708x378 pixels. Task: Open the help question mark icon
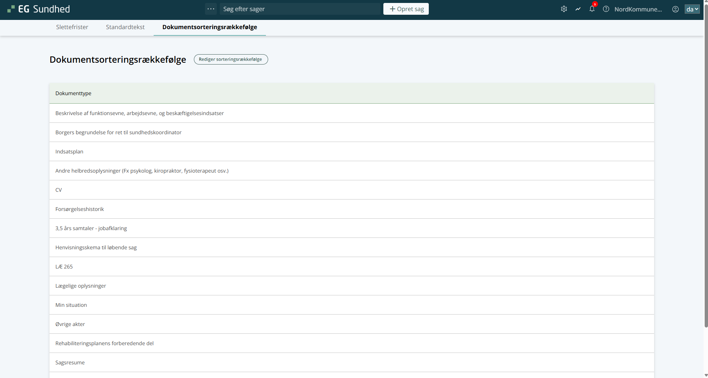606,9
